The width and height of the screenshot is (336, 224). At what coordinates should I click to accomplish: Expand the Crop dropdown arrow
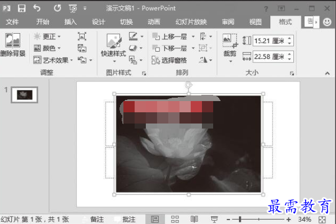point(231,62)
